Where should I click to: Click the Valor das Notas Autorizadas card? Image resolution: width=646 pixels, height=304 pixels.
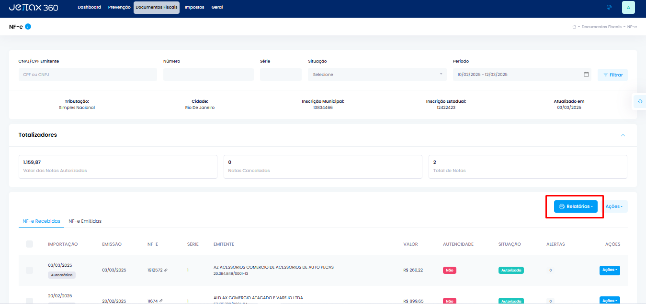pos(118,166)
